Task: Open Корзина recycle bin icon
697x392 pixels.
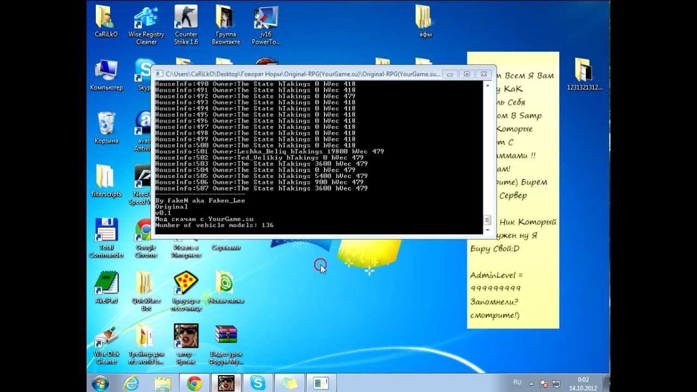Action: [106, 128]
